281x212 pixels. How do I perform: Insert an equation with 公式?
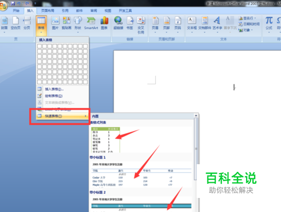(269, 25)
